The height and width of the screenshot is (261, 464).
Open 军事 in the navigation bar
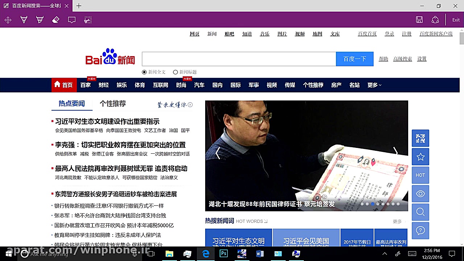pyautogui.click(x=254, y=85)
